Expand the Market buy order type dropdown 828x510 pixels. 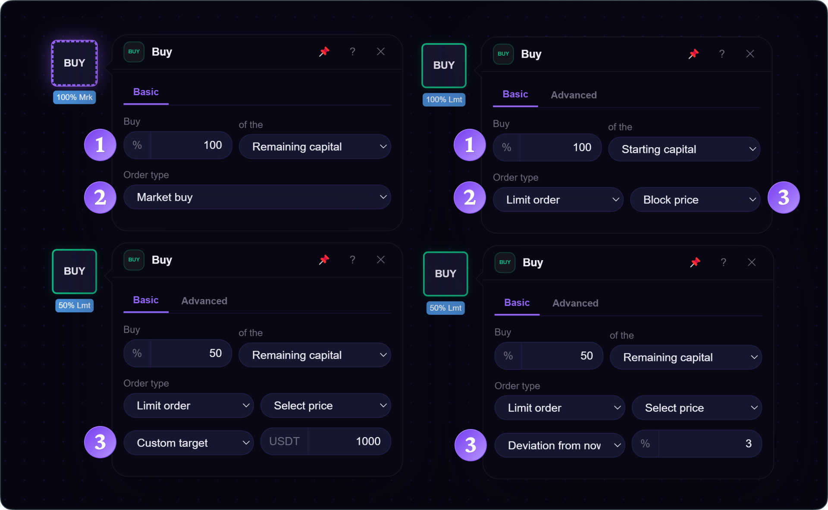coord(257,197)
